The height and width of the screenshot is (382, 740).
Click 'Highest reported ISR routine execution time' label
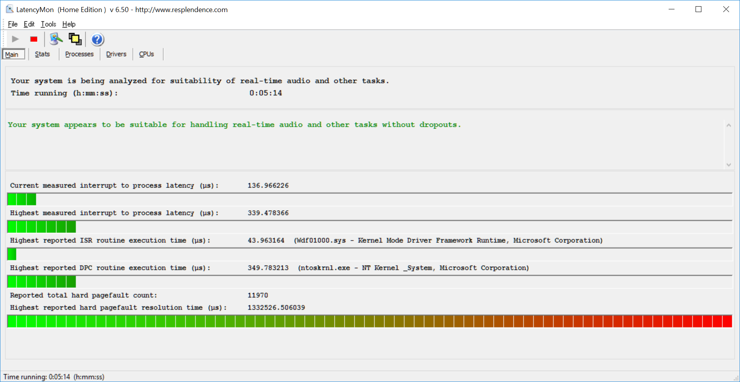(110, 240)
